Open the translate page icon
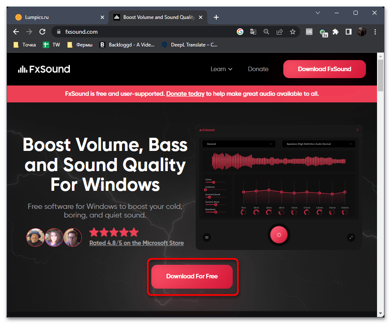Viewport: 391px width, 324px height. [253, 32]
